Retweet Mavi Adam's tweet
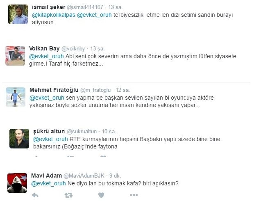The height and width of the screenshot is (203, 263). tap(68, 195)
